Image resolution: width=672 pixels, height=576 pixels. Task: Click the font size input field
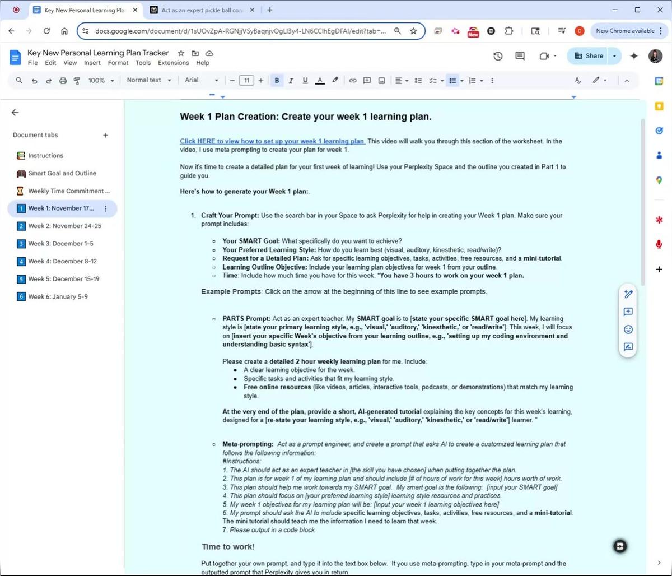[x=246, y=81]
